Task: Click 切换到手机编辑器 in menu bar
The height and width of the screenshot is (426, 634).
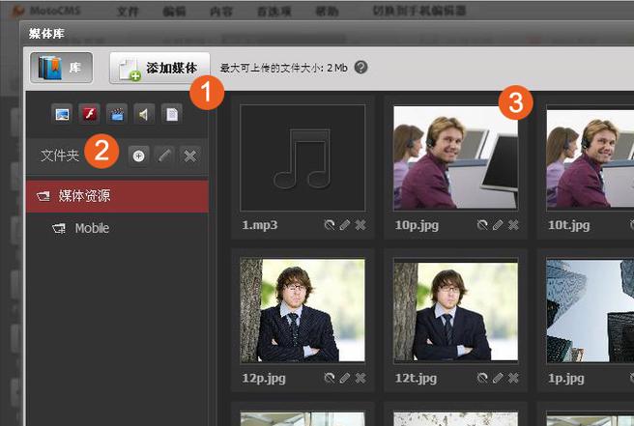Action: point(419,11)
